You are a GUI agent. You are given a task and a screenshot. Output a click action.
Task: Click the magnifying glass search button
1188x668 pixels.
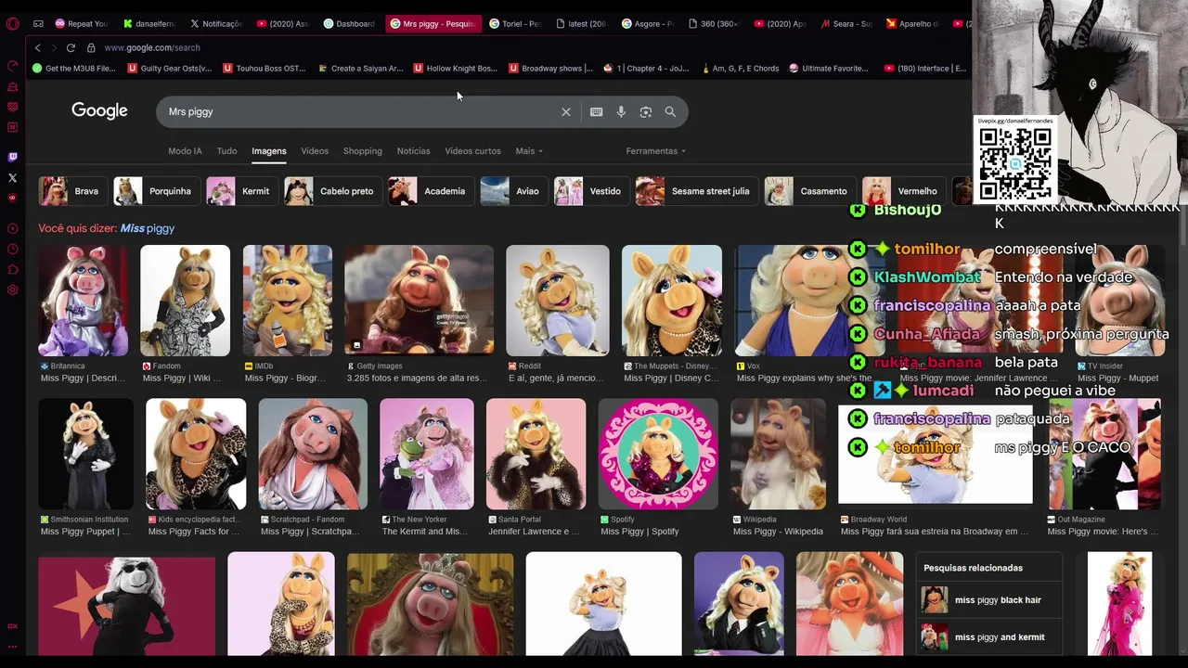(x=670, y=112)
